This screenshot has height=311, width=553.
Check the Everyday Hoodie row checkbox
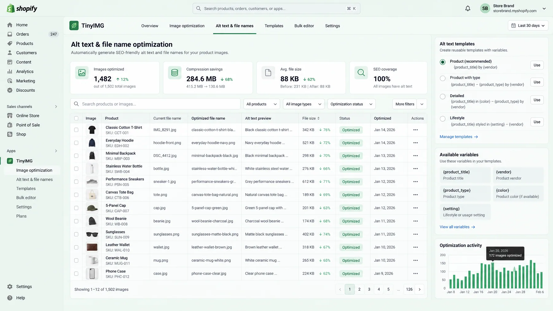(x=76, y=143)
